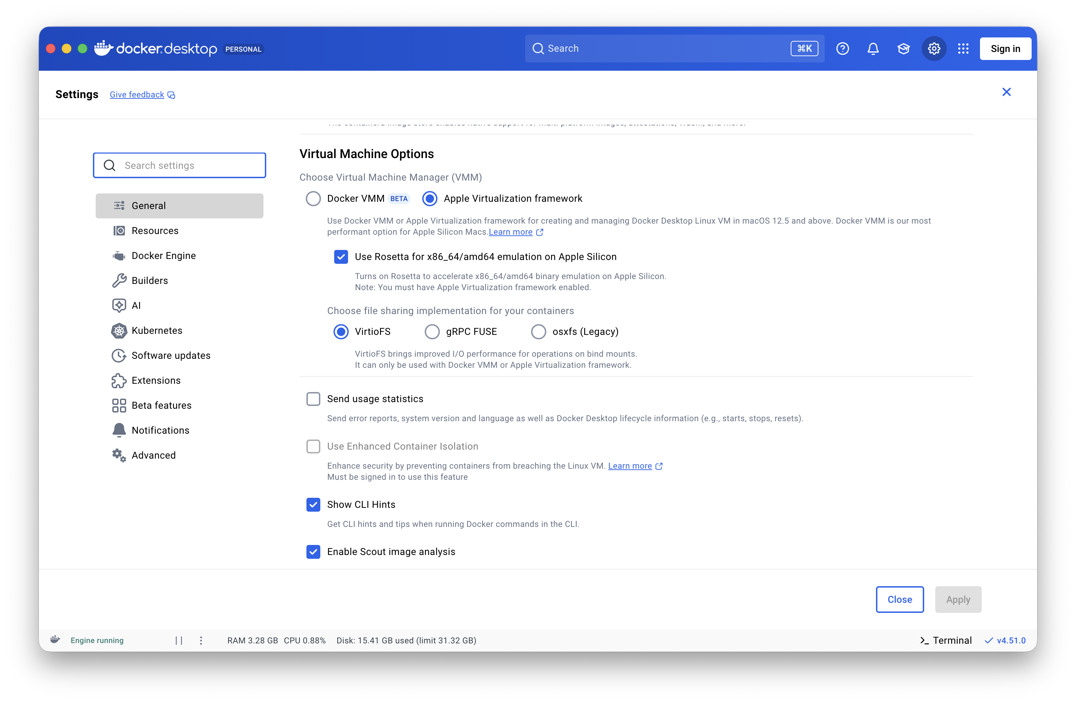Click the Extensions puzzle piece icon
This screenshot has width=1076, height=703.
coord(119,381)
